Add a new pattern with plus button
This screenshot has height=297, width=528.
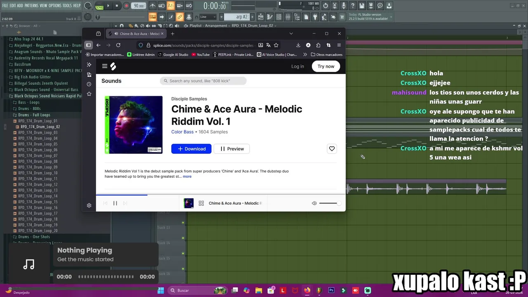click(x=252, y=17)
